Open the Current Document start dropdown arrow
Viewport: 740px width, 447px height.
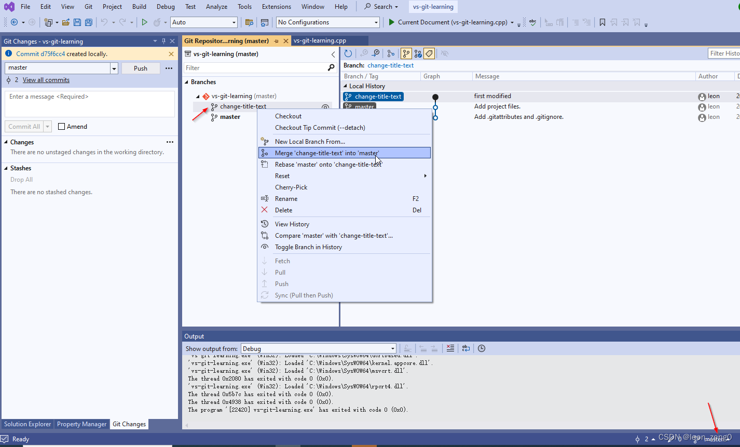[x=512, y=23]
